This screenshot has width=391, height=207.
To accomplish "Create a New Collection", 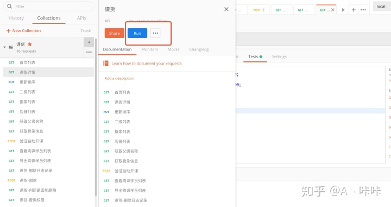I will pyautogui.click(x=24, y=30).
